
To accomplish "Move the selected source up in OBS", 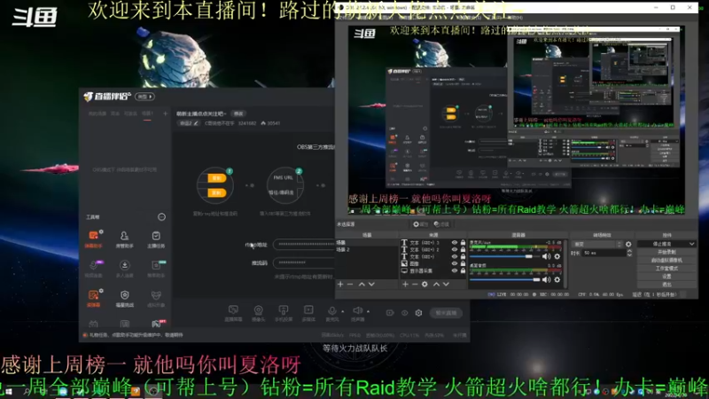I will pyautogui.click(x=436, y=284).
